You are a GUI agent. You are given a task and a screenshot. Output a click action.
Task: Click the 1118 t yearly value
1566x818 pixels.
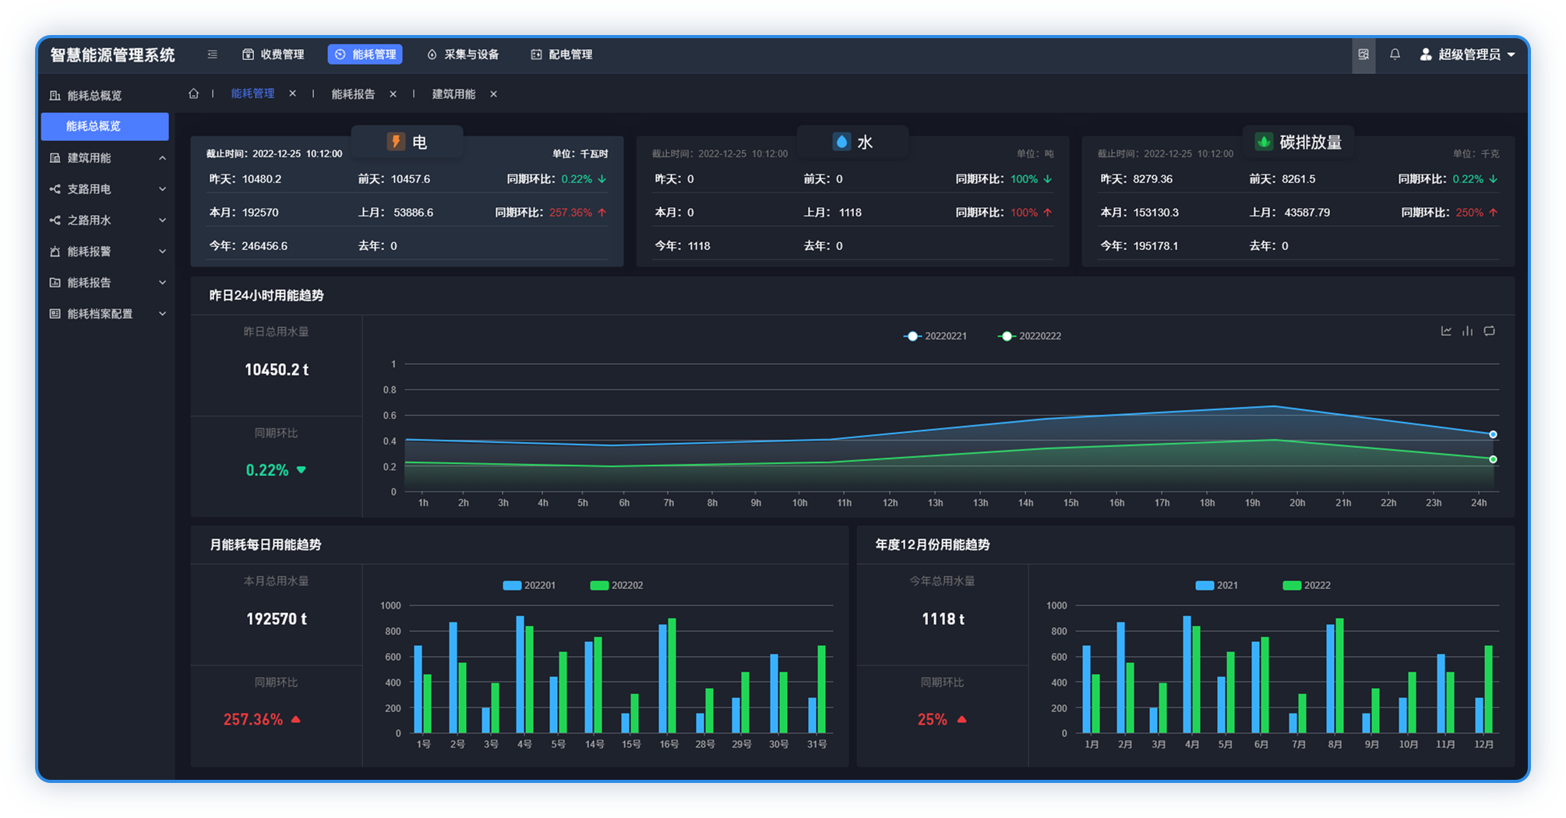[943, 619]
